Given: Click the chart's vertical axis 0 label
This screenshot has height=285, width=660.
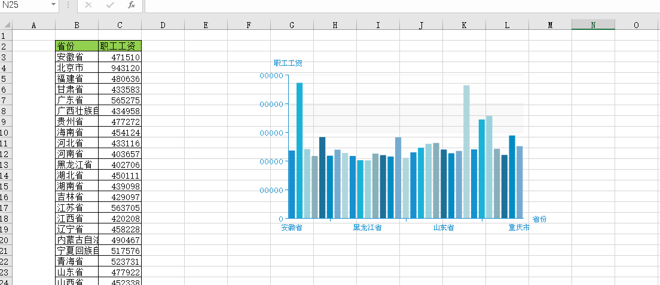Looking at the screenshot, I should coord(281,219).
